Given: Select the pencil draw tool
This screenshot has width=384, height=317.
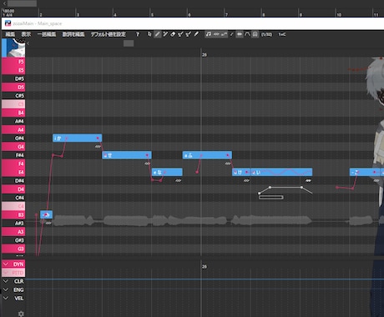Looking at the screenshot, I should point(158,34).
